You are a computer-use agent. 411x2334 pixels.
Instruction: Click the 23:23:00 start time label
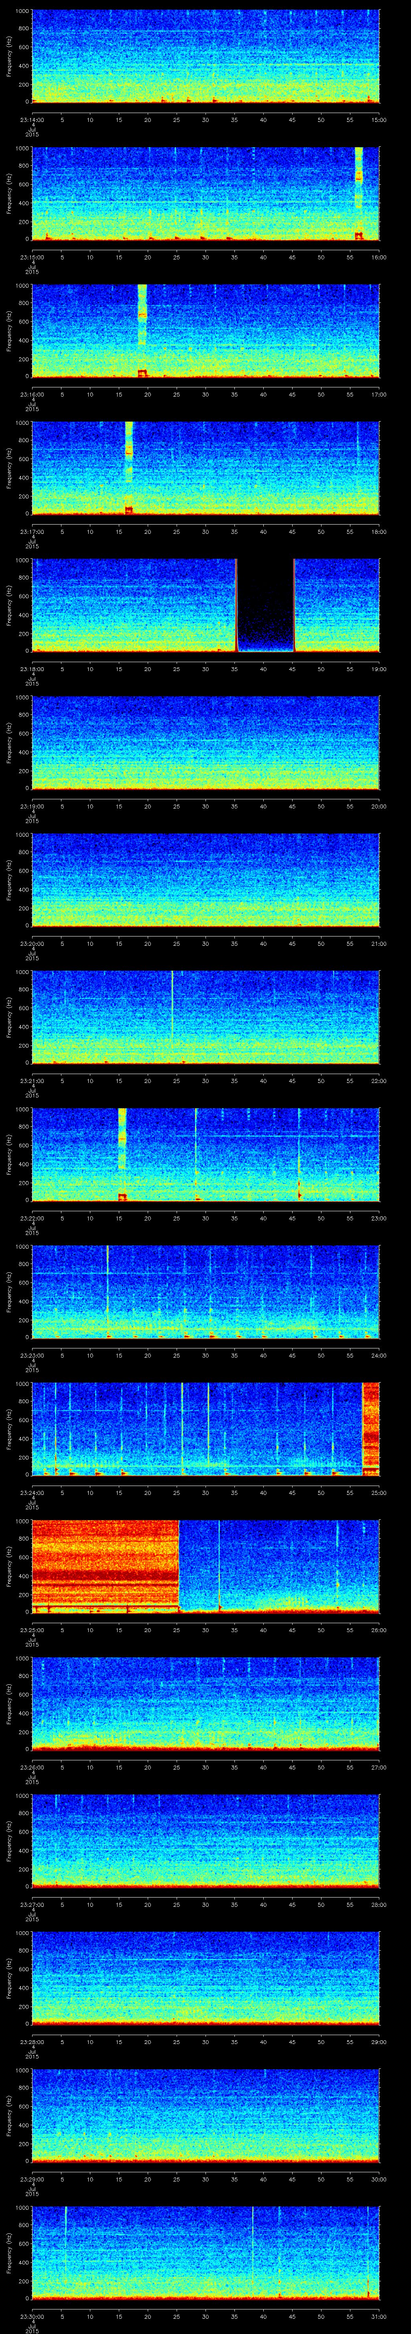32,1355
